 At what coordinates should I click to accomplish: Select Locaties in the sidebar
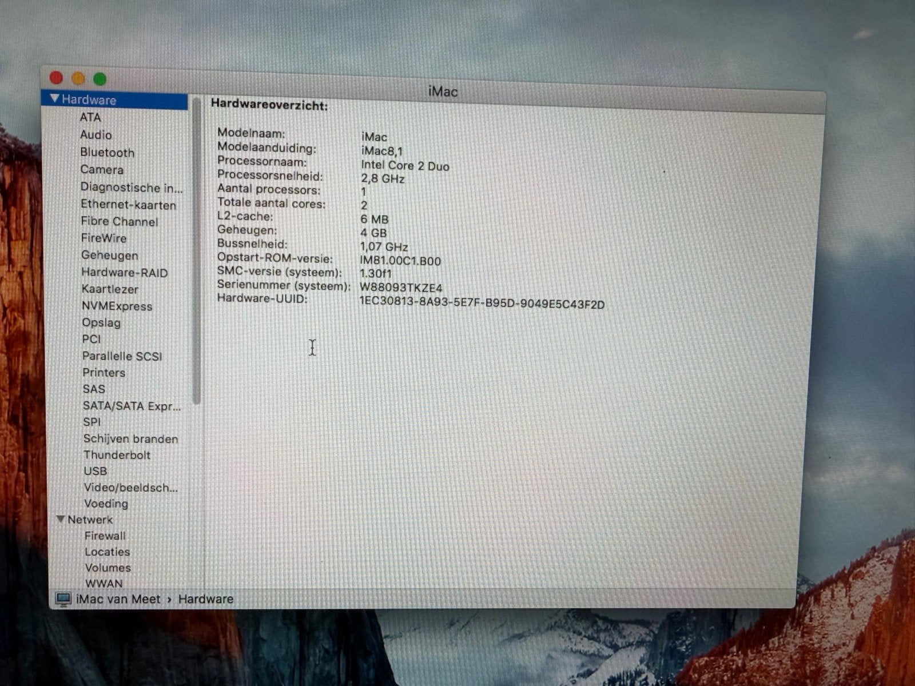[107, 552]
